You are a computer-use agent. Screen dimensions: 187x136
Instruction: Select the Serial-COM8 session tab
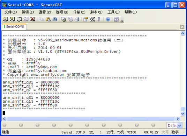[x=14, y=27]
